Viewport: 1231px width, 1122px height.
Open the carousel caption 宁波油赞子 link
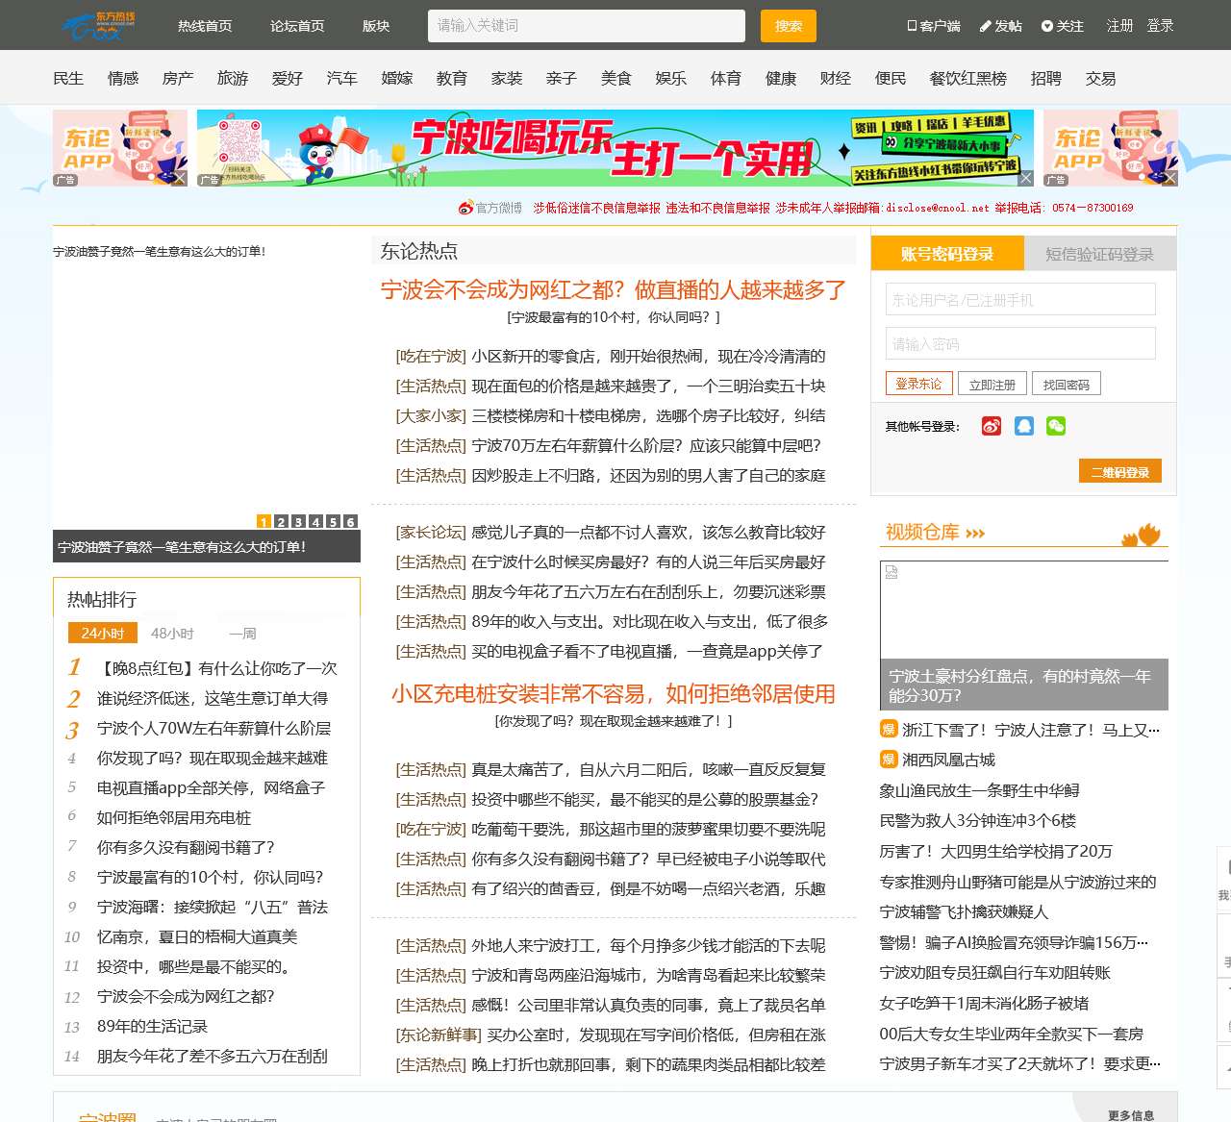[x=182, y=546]
